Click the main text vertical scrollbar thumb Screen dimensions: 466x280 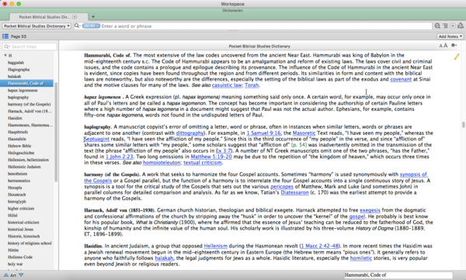coord(463,124)
